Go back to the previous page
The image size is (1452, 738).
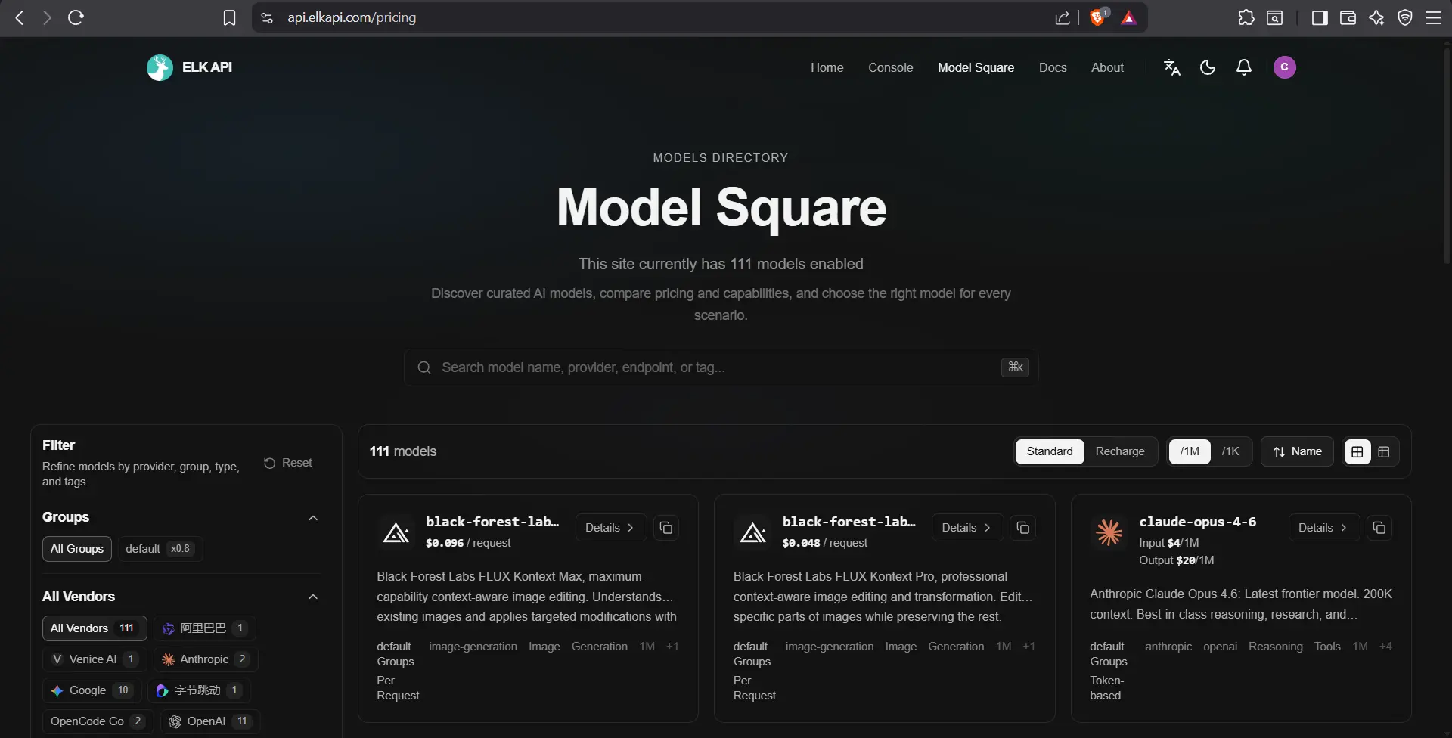(20, 17)
